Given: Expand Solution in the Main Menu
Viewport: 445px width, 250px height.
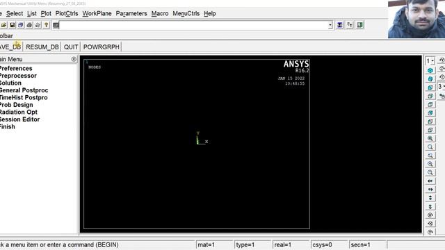Looking at the screenshot, I should (x=10, y=83).
